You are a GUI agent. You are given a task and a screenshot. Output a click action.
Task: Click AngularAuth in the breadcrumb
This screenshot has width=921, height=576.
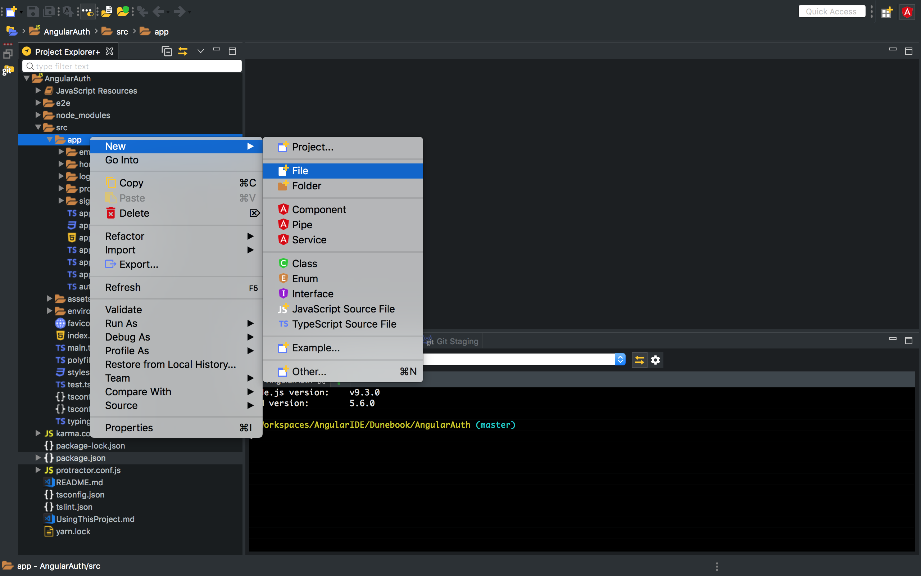pyautogui.click(x=67, y=32)
